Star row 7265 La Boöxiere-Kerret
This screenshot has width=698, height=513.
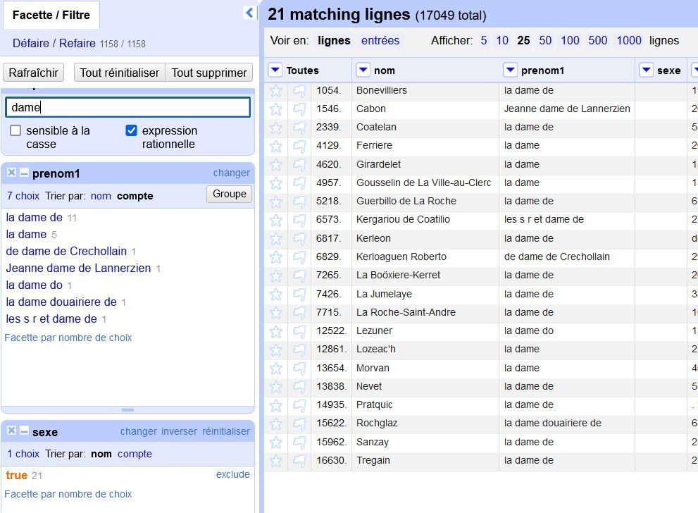[x=276, y=276]
